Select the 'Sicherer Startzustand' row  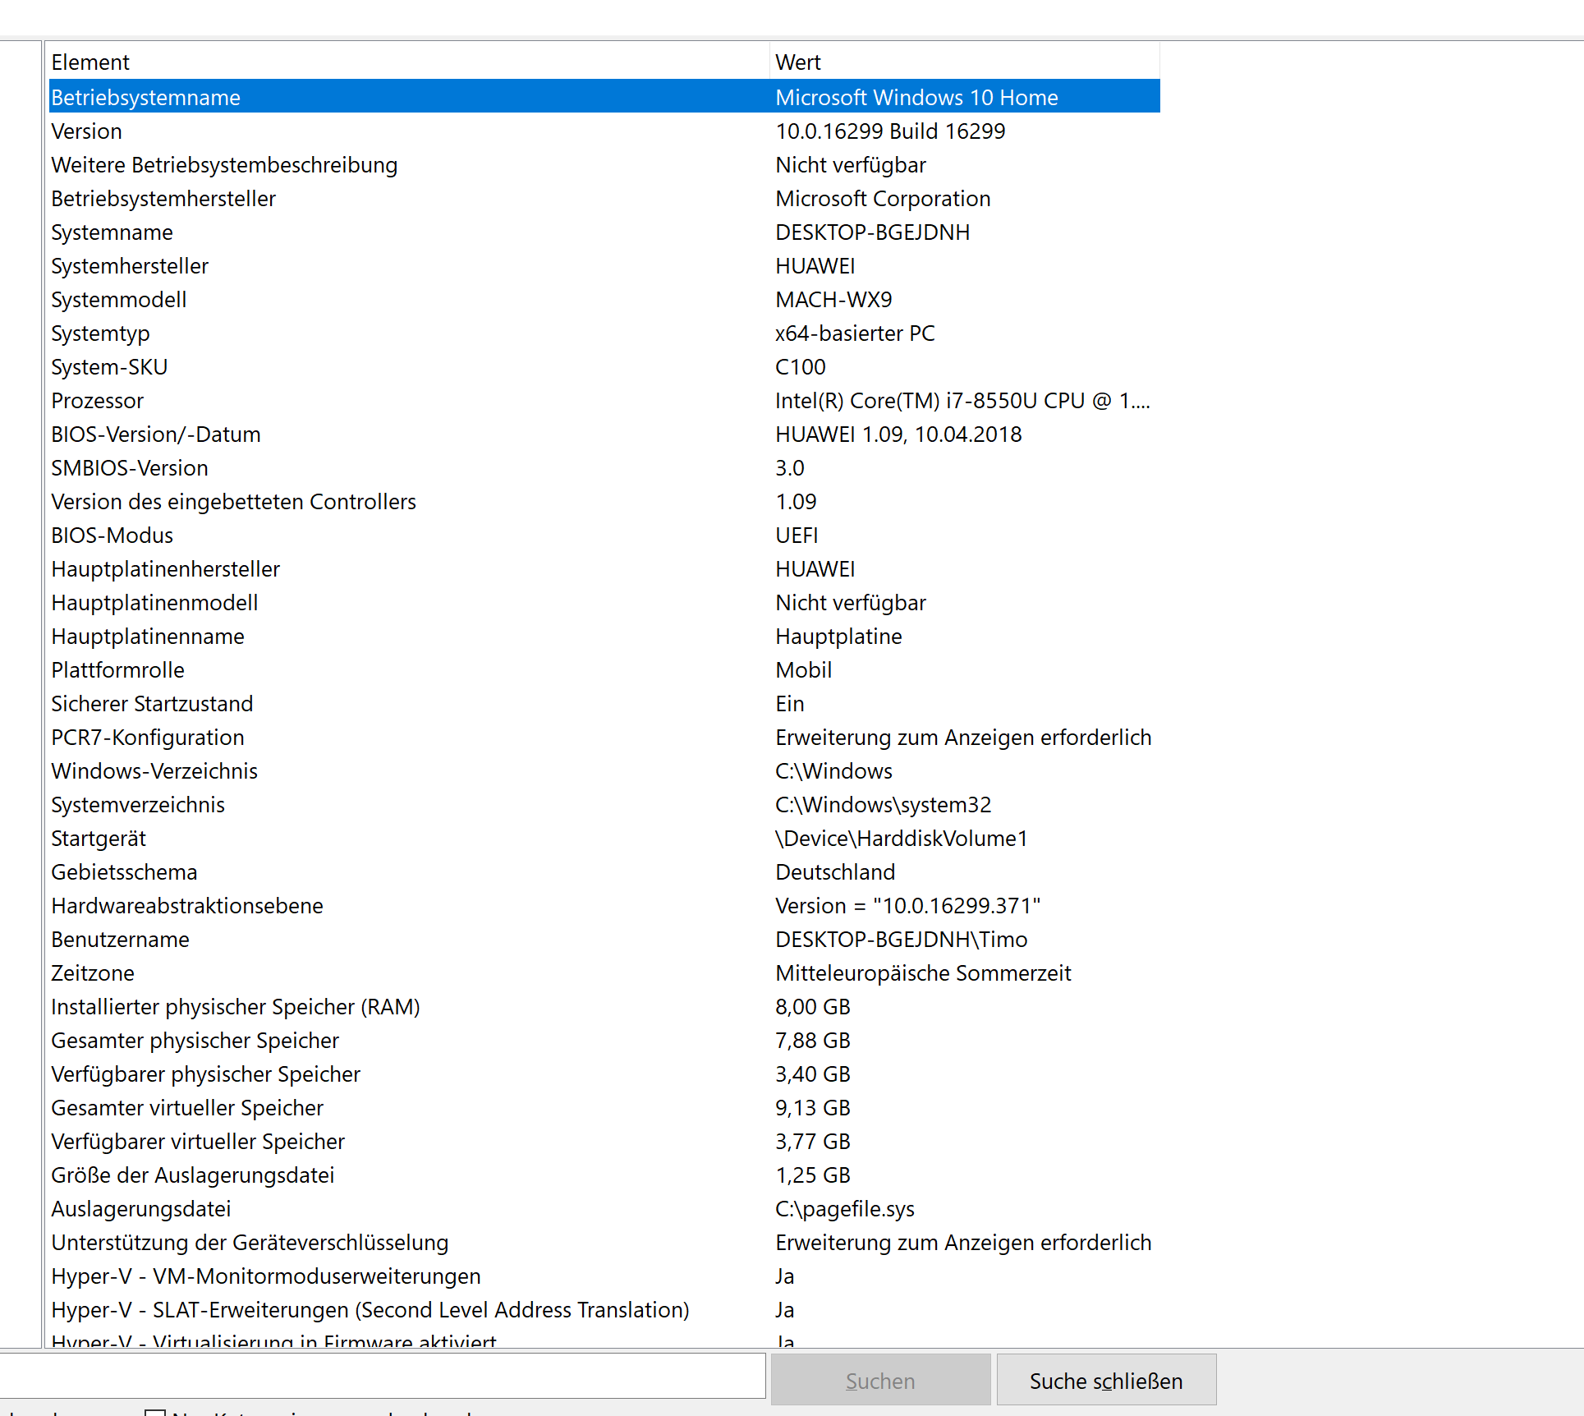[152, 704]
